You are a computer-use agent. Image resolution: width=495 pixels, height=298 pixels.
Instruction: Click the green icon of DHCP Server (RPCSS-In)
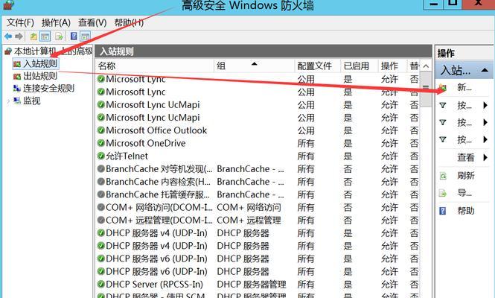(x=101, y=284)
